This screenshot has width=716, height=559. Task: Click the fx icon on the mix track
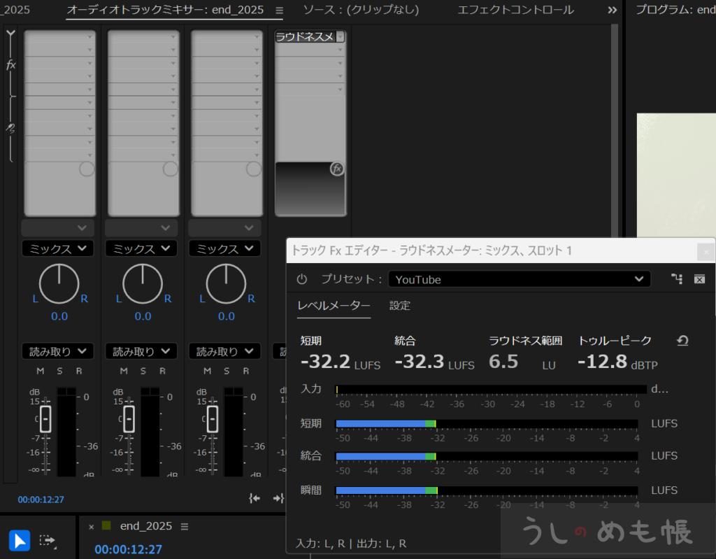337,169
